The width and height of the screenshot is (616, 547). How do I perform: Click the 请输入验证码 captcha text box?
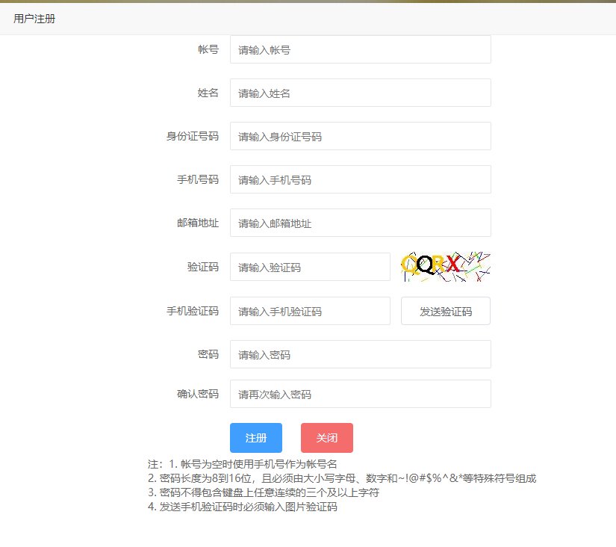(x=310, y=267)
